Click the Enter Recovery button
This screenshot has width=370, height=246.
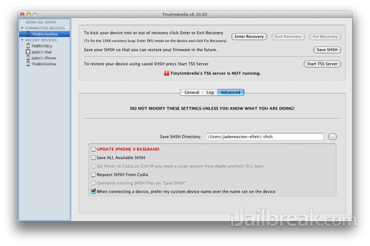pos(249,37)
